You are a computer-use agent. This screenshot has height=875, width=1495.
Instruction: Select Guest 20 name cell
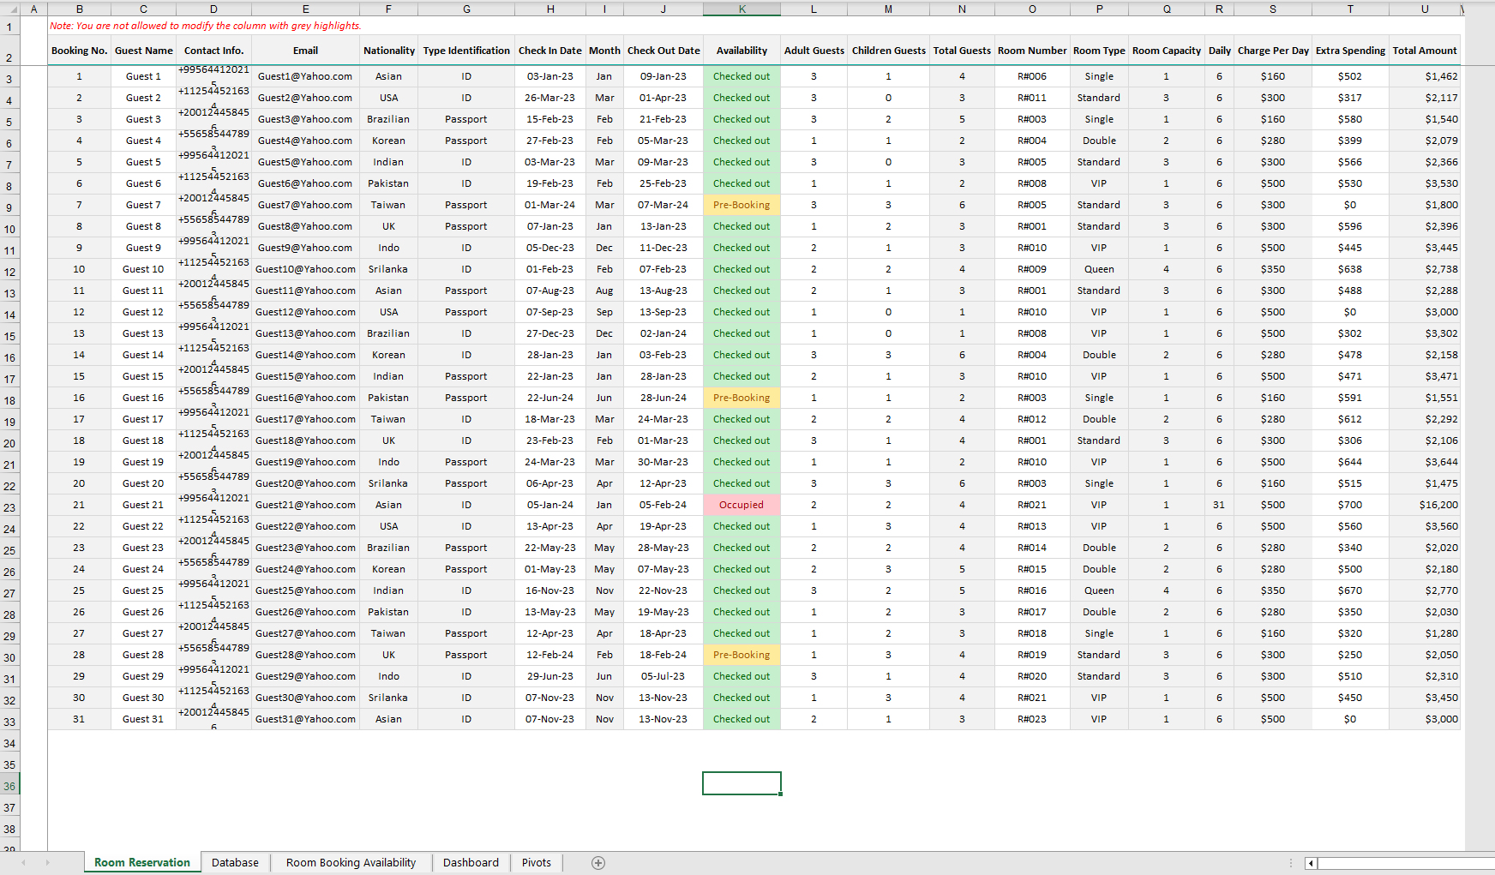pyautogui.click(x=143, y=483)
